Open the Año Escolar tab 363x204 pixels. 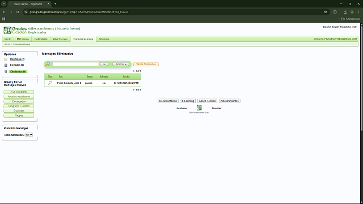pos(61,39)
